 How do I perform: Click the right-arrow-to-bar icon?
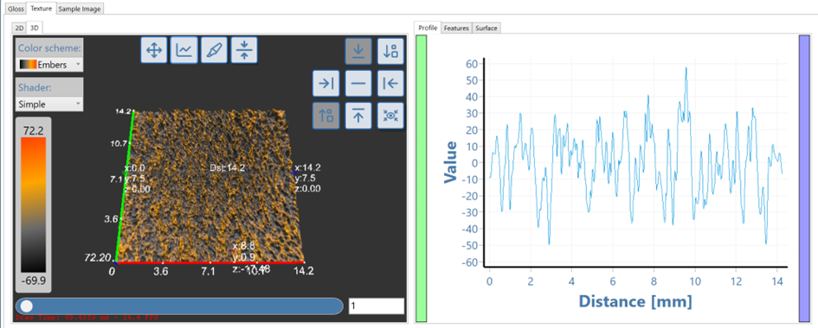coord(326,83)
